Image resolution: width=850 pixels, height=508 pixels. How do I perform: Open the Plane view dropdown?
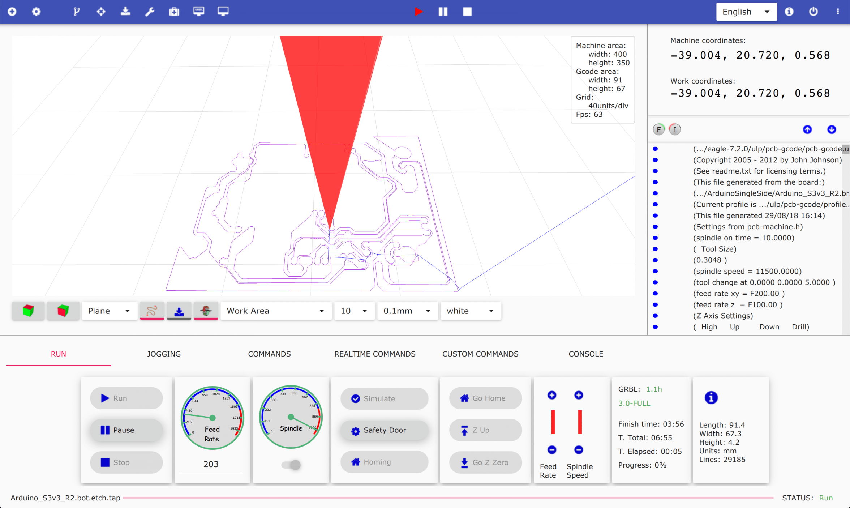point(110,310)
